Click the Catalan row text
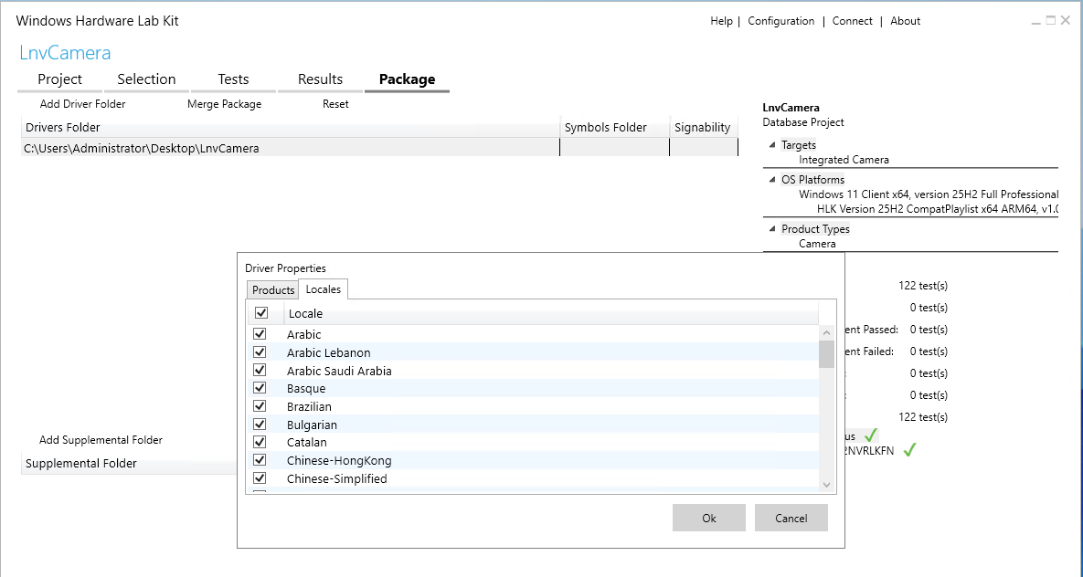The width and height of the screenshot is (1083, 577). [307, 443]
